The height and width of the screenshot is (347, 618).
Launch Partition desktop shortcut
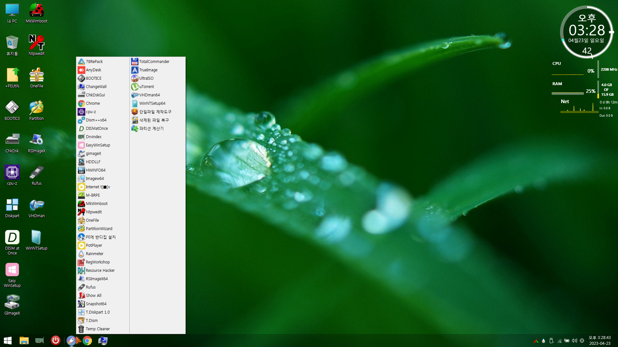click(36, 110)
